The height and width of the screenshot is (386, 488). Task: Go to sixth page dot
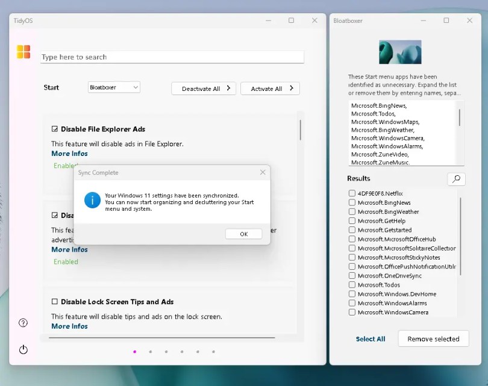(x=213, y=352)
